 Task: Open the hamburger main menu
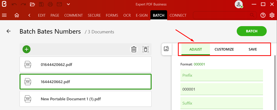pos(4,15)
